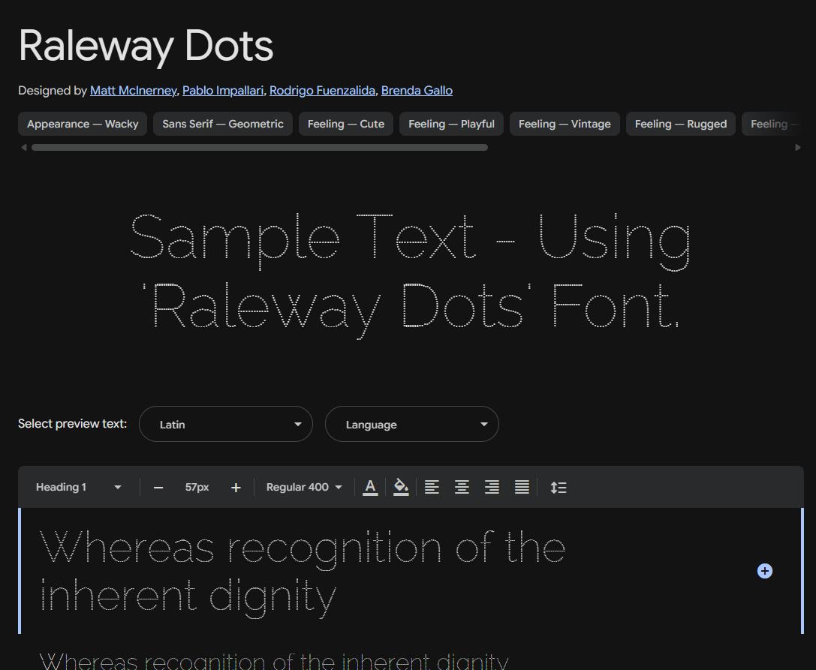
Task: Click the horizontal tag scrollbar thumb
Action: (260, 148)
